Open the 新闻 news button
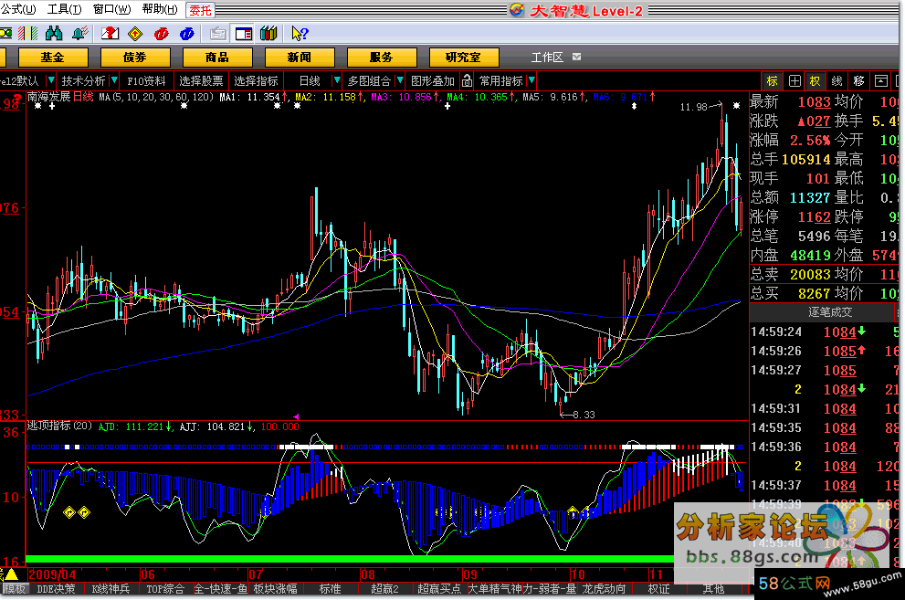The width and height of the screenshot is (905, 600). pos(300,58)
